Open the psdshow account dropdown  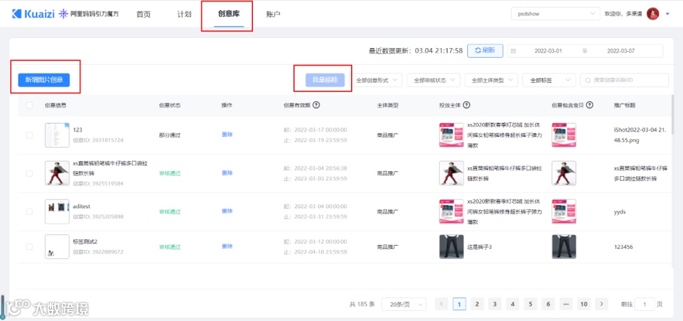555,14
